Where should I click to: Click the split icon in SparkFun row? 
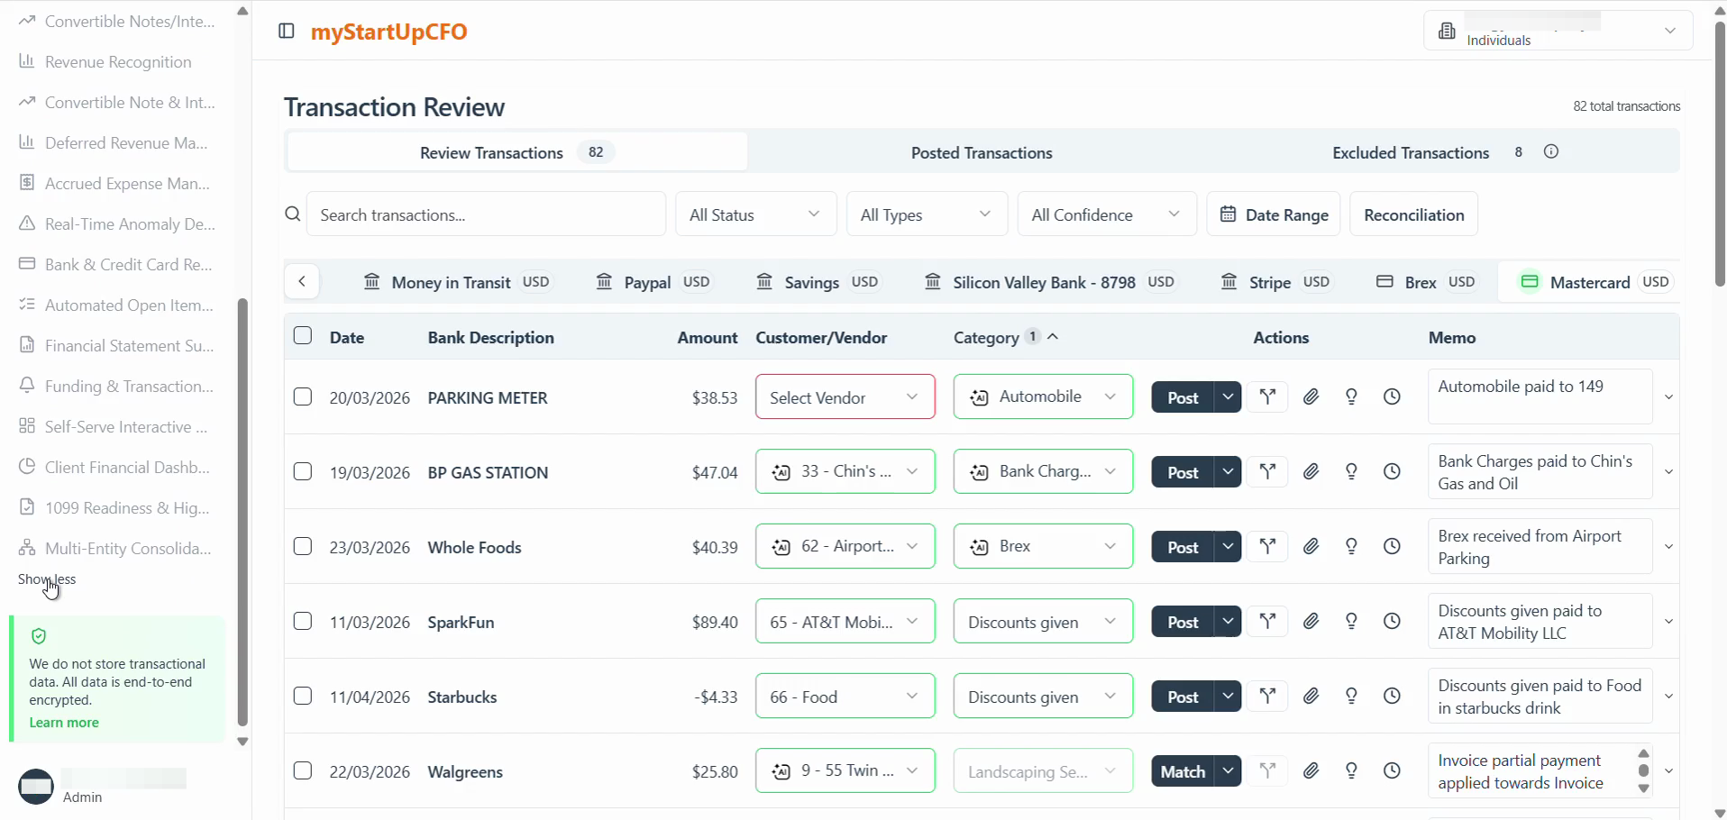coord(1268,621)
